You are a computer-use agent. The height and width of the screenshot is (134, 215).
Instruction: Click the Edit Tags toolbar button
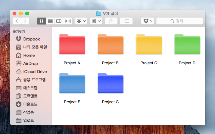point(126,21)
